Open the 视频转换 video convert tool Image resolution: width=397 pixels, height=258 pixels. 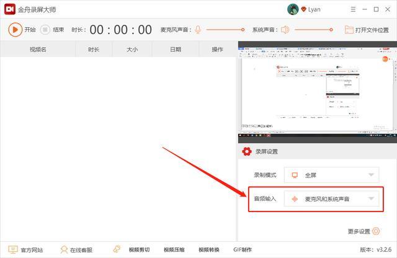(208, 250)
